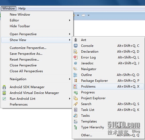The image size is (145, 140).
Task: Expand the Run Android Lint submenu arrow
Action: point(70,99)
